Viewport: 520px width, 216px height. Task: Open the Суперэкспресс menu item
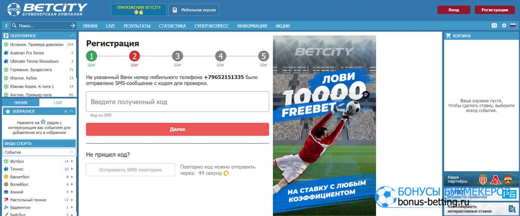pos(211,26)
